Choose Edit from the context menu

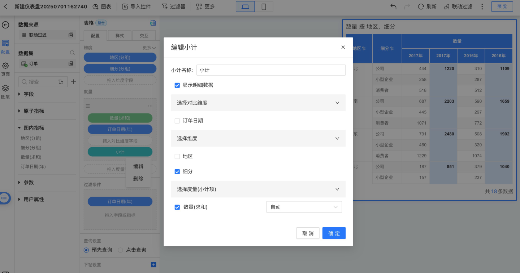click(x=138, y=166)
